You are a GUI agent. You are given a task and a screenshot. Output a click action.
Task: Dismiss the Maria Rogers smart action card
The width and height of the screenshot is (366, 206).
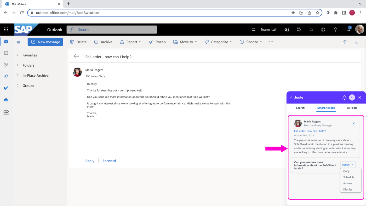coord(353,123)
